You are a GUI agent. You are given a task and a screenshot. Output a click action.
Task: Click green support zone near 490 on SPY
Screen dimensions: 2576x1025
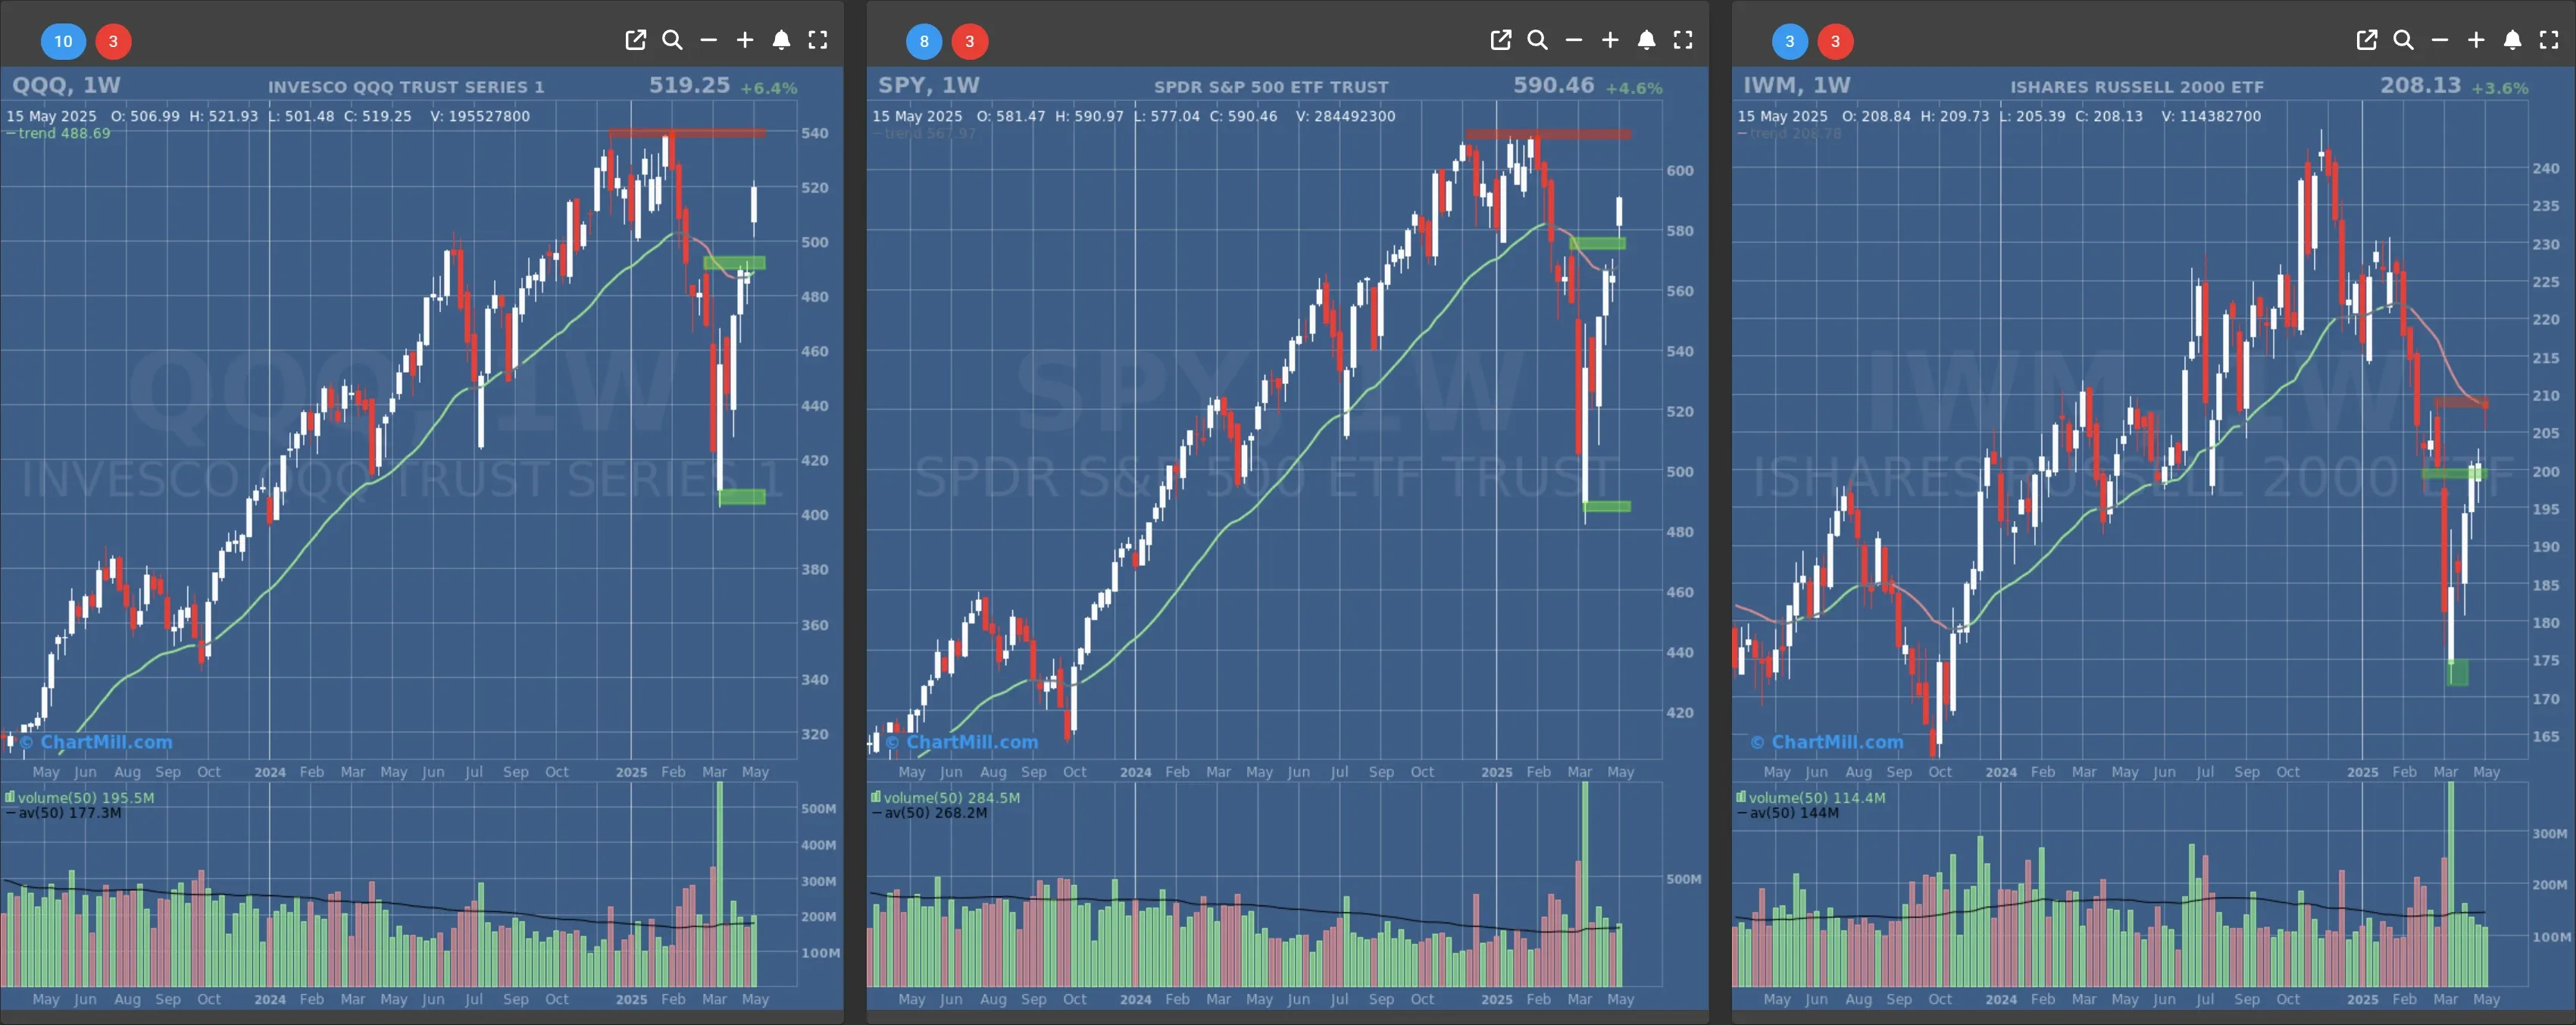click(x=1607, y=506)
